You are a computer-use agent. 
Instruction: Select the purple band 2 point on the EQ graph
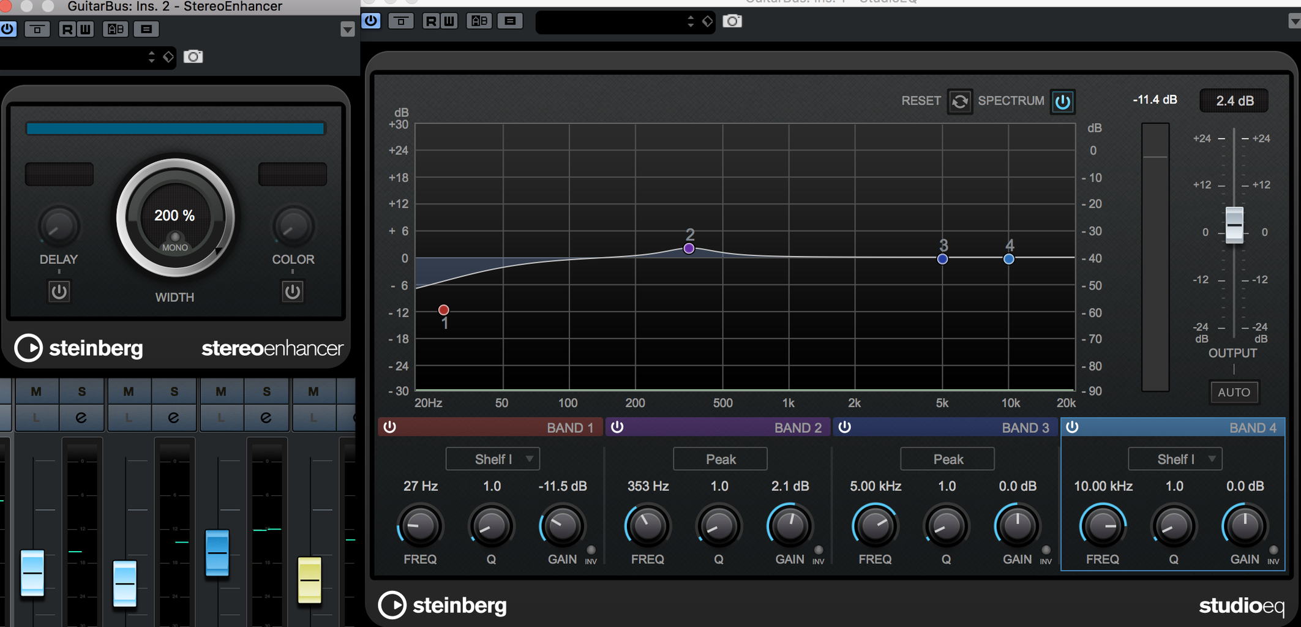point(689,248)
